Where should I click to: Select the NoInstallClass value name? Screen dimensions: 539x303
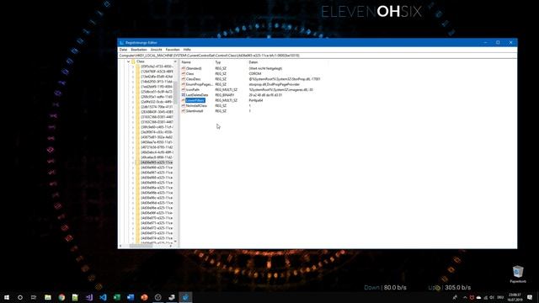pyautogui.click(x=196, y=105)
